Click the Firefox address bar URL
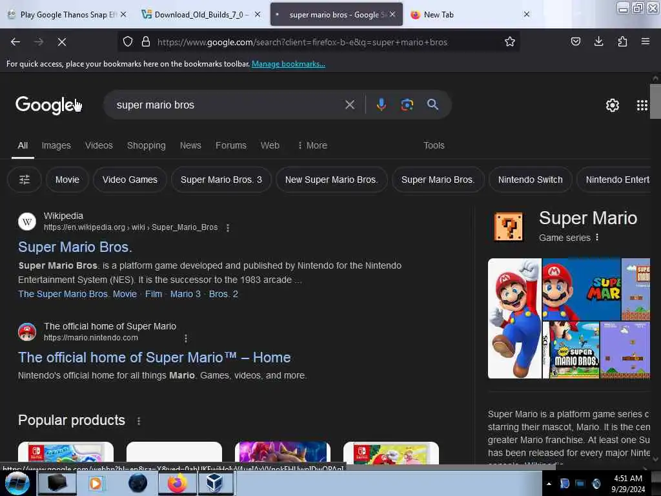This screenshot has width=661, height=496. coord(302,42)
